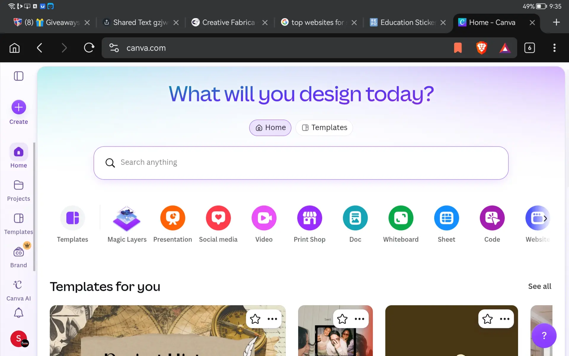Close the Giveaways tab
The image size is (569, 356).
(x=87, y=23)
